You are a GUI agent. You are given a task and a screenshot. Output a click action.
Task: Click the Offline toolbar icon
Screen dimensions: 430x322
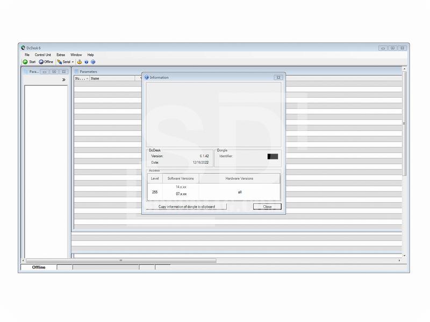(41, 62)
